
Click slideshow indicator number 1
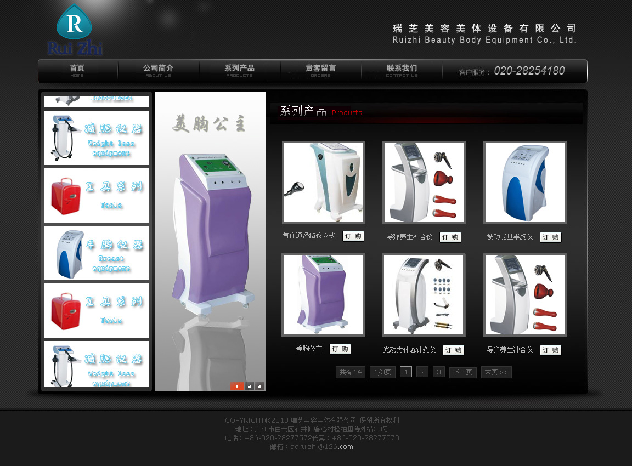(237, 386)
